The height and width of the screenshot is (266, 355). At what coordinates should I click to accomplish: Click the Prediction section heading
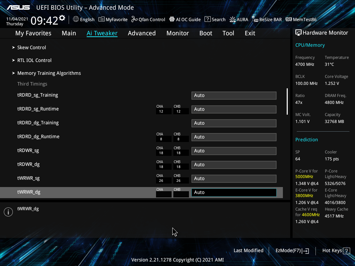click(x=306, y=140)
